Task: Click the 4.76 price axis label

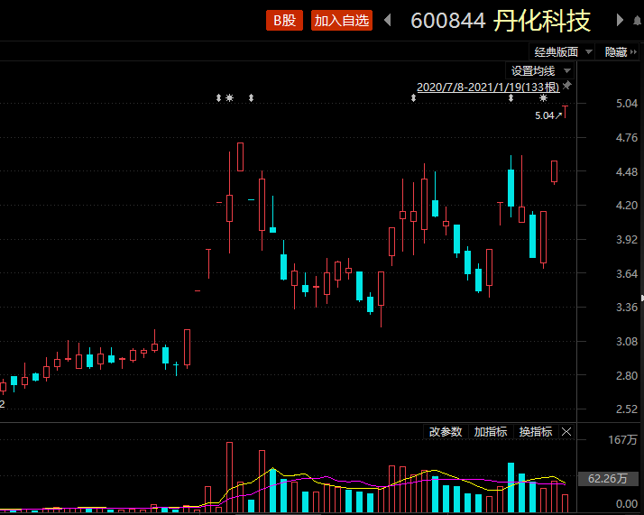Action: [x=626, y=138]
